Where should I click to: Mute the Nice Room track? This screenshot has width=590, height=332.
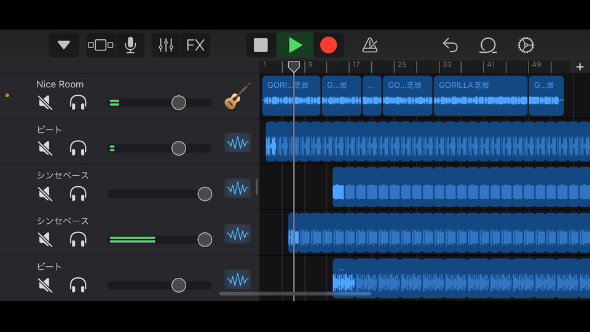click(45, 103)
